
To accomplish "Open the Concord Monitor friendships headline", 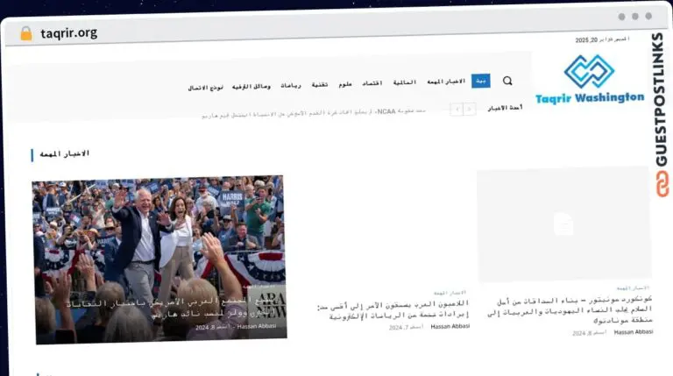I will click(570, 310).
